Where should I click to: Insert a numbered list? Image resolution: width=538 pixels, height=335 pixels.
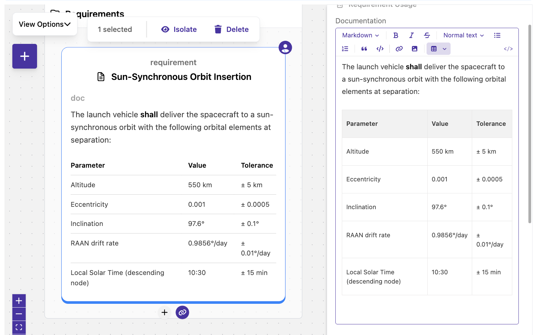[x=345, y=49]
